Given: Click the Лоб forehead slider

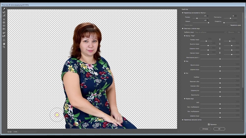Looking at the screenshot, I should (x=220, y=104).
